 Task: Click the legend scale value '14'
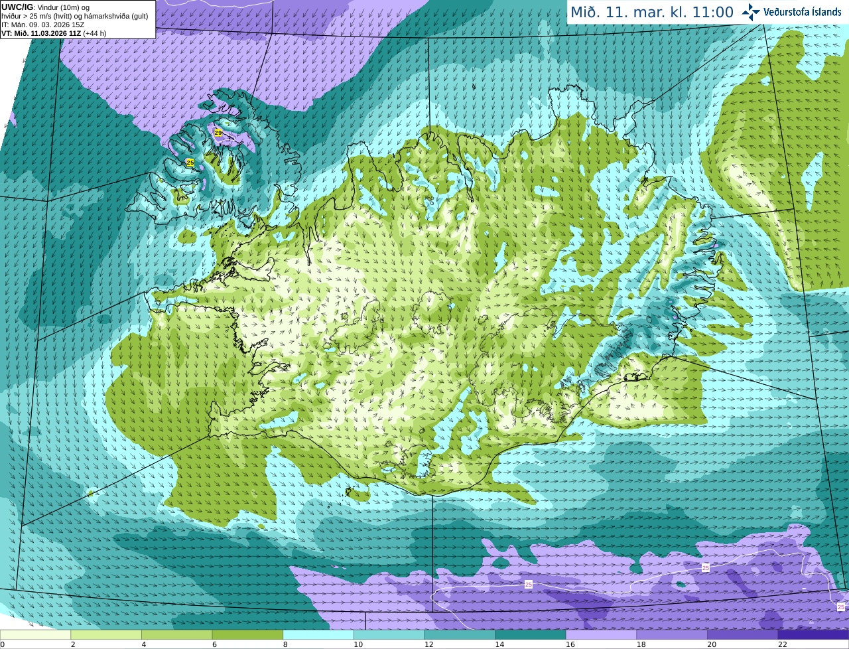[499, 644]
